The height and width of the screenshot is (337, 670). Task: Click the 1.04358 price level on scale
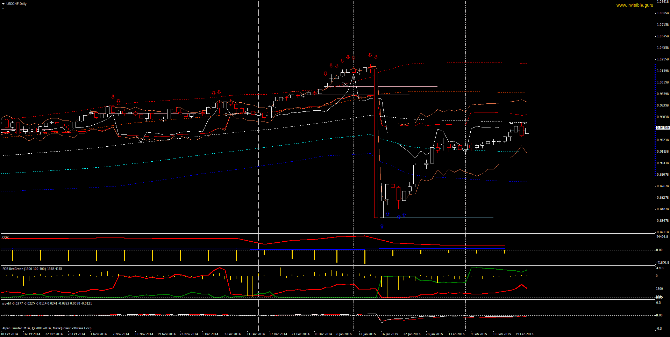(x=663, y=48)
